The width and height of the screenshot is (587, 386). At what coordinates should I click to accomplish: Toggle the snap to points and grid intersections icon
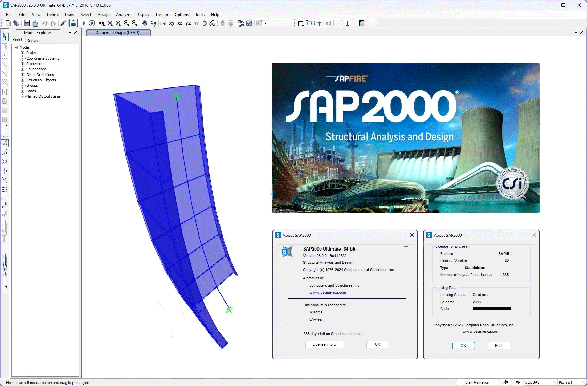tap(5, 143)
